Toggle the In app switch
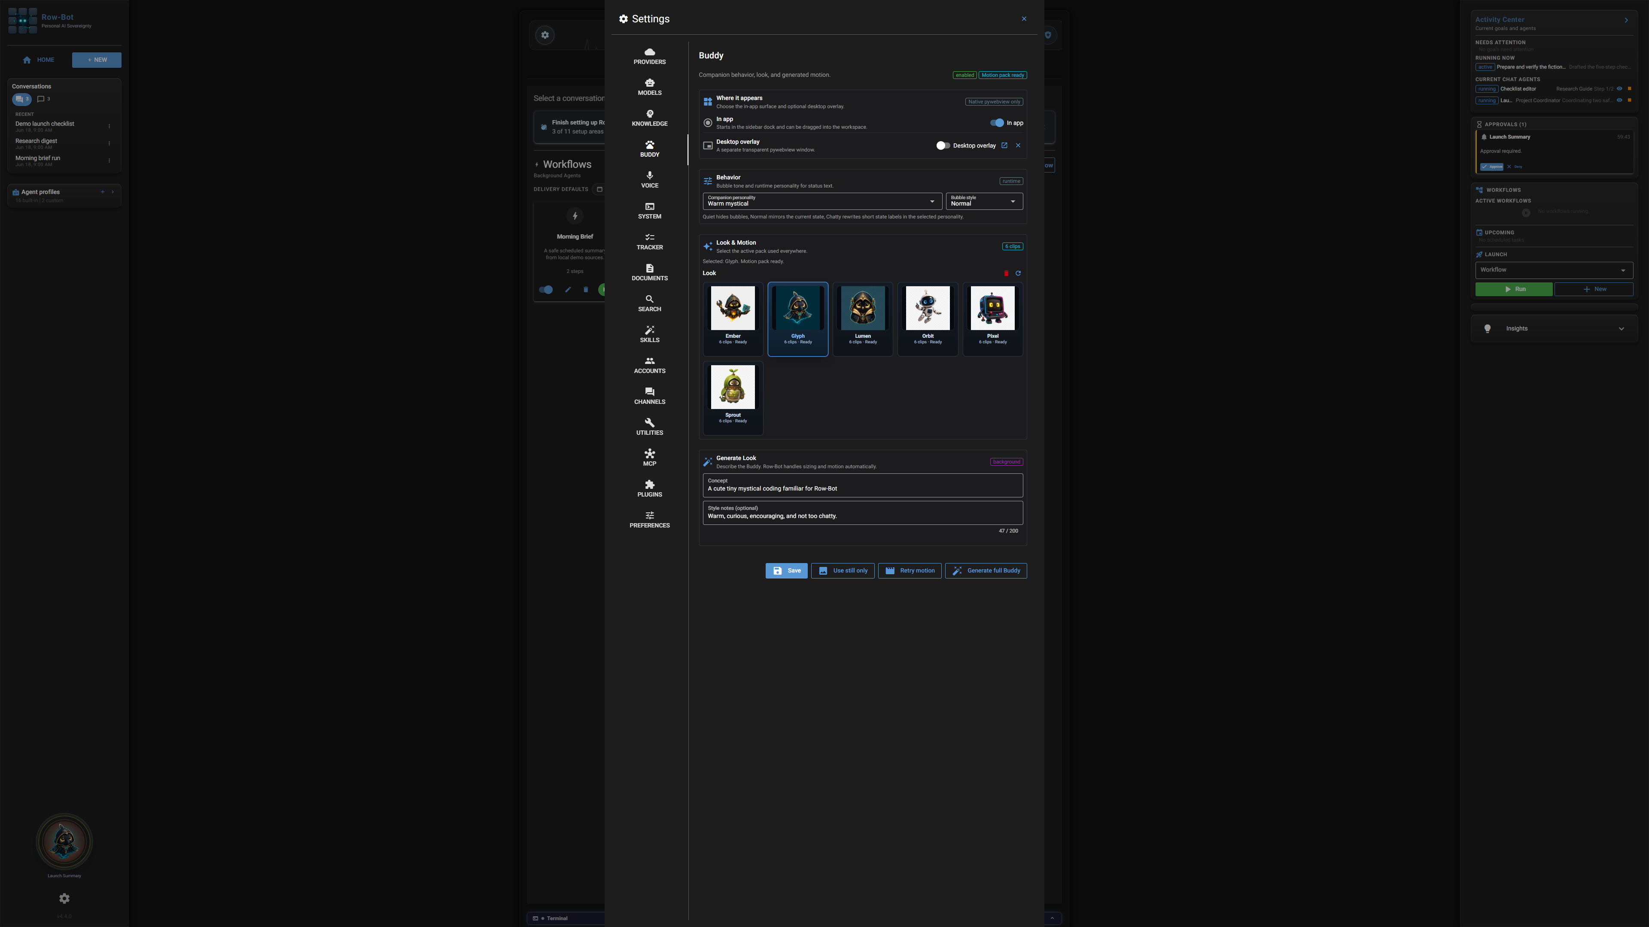The image size is (1649, 927). click(x=997, y=123)
